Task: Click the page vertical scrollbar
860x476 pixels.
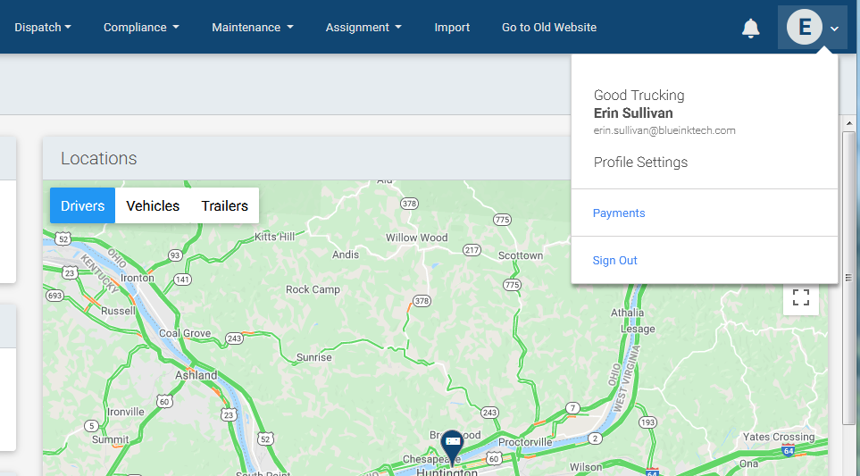Action: tap(848, 277)
